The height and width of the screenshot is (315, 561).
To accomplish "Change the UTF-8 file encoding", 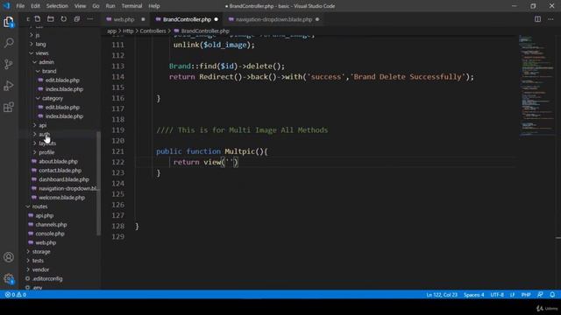I will (x=497, y=295).
